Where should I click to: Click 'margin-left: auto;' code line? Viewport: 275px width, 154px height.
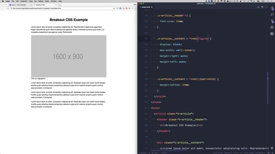pyautogui.click(x=173, y=62)
